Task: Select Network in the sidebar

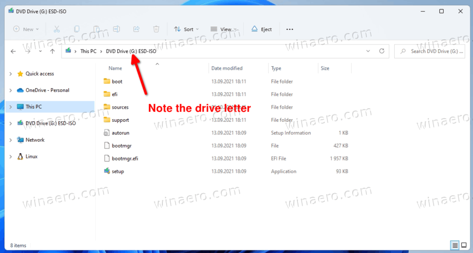Action: (35, 140)
